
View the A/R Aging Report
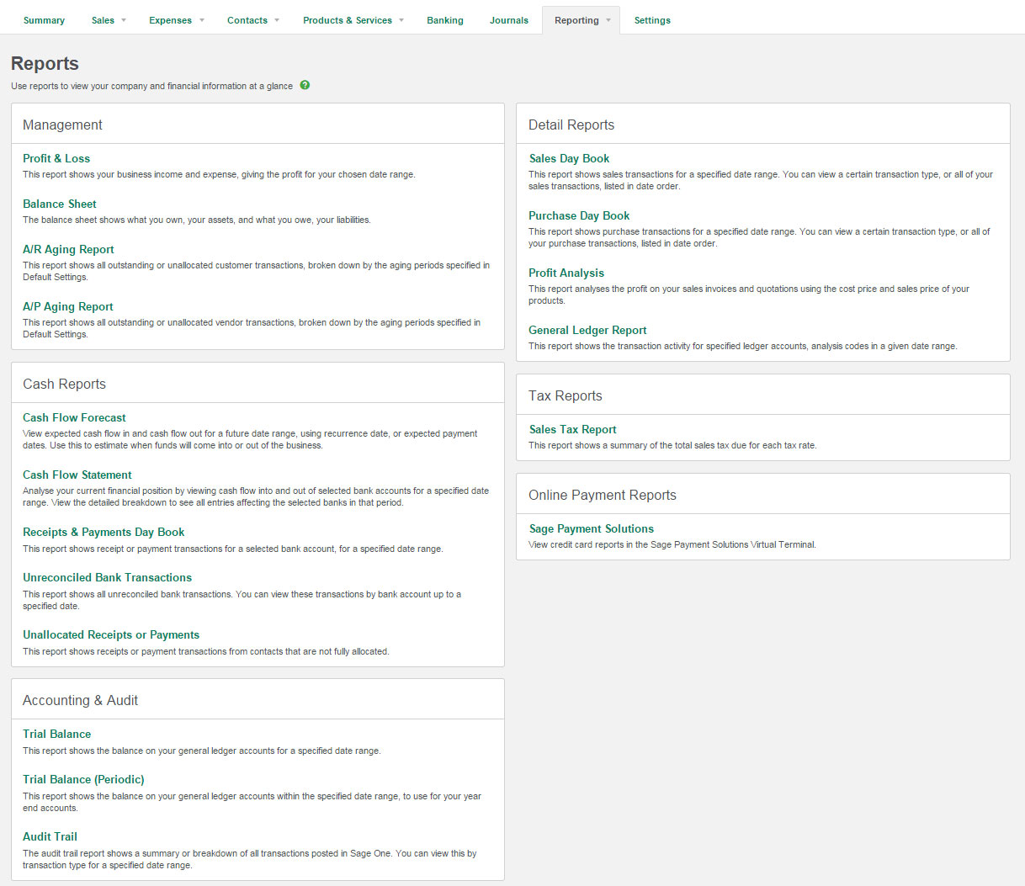(68, 249)
